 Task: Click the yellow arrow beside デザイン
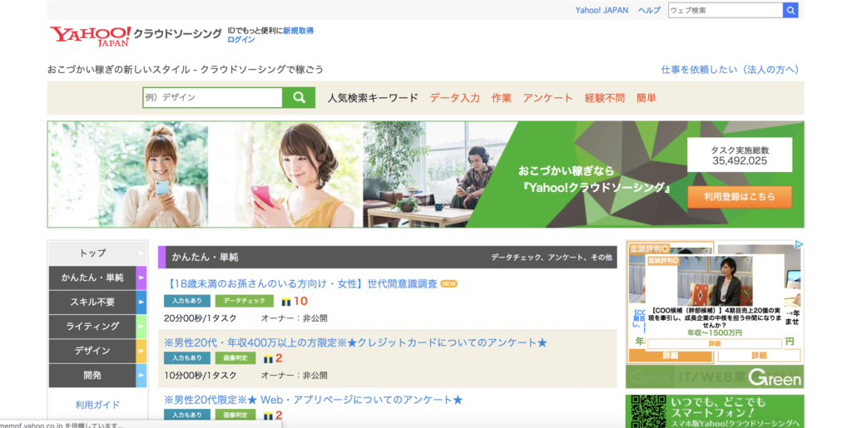tap(141, 351)
